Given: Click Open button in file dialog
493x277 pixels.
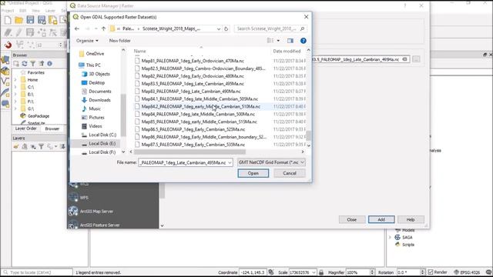Looking at the screenshot, I should (253, 173).
